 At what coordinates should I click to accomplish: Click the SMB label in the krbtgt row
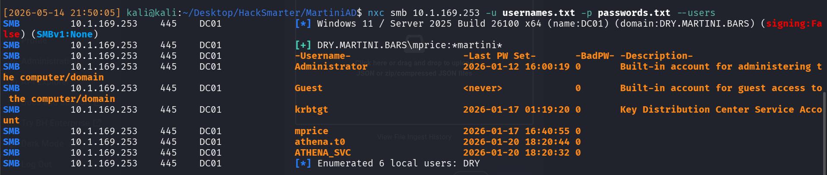[x=11, y=110]
